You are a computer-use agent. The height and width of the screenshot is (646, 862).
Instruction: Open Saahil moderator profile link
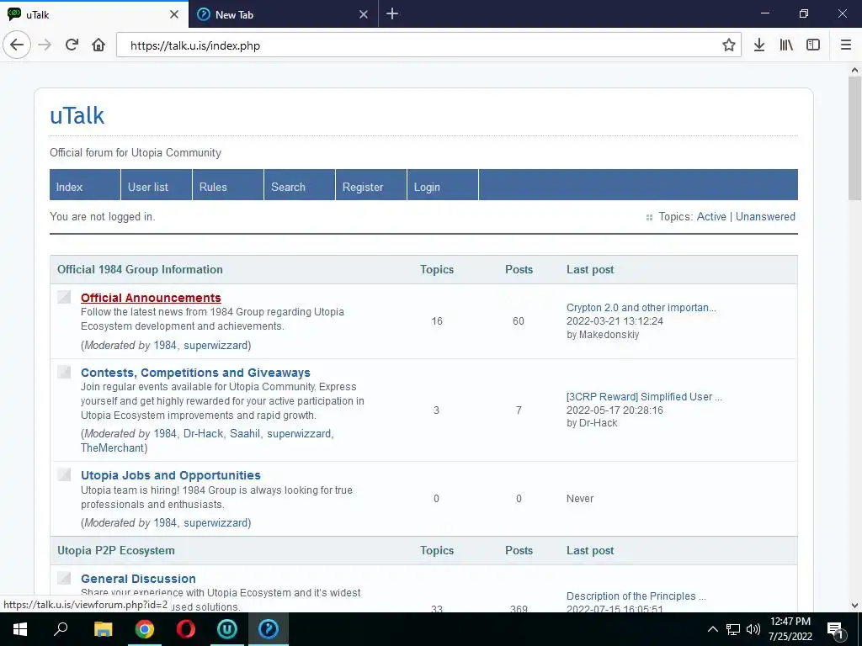(x=245, y=433)
